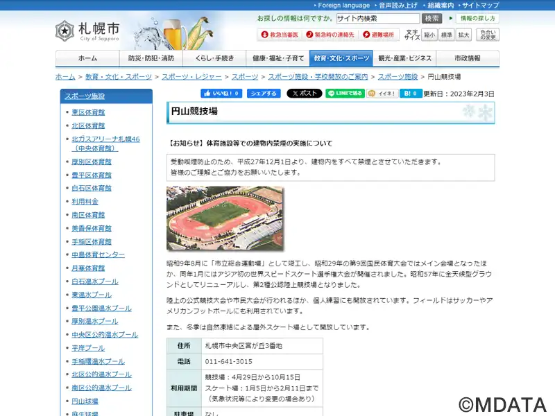555x416 pixels.
Task: Open 利用料金 sidebar link
Action: [85, 202]
